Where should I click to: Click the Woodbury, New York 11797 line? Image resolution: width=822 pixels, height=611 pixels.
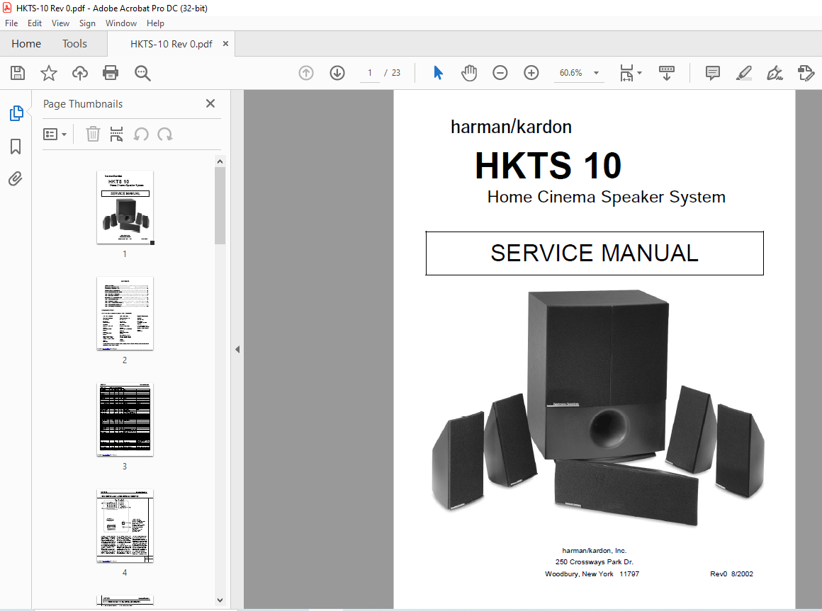click(592, 573)
